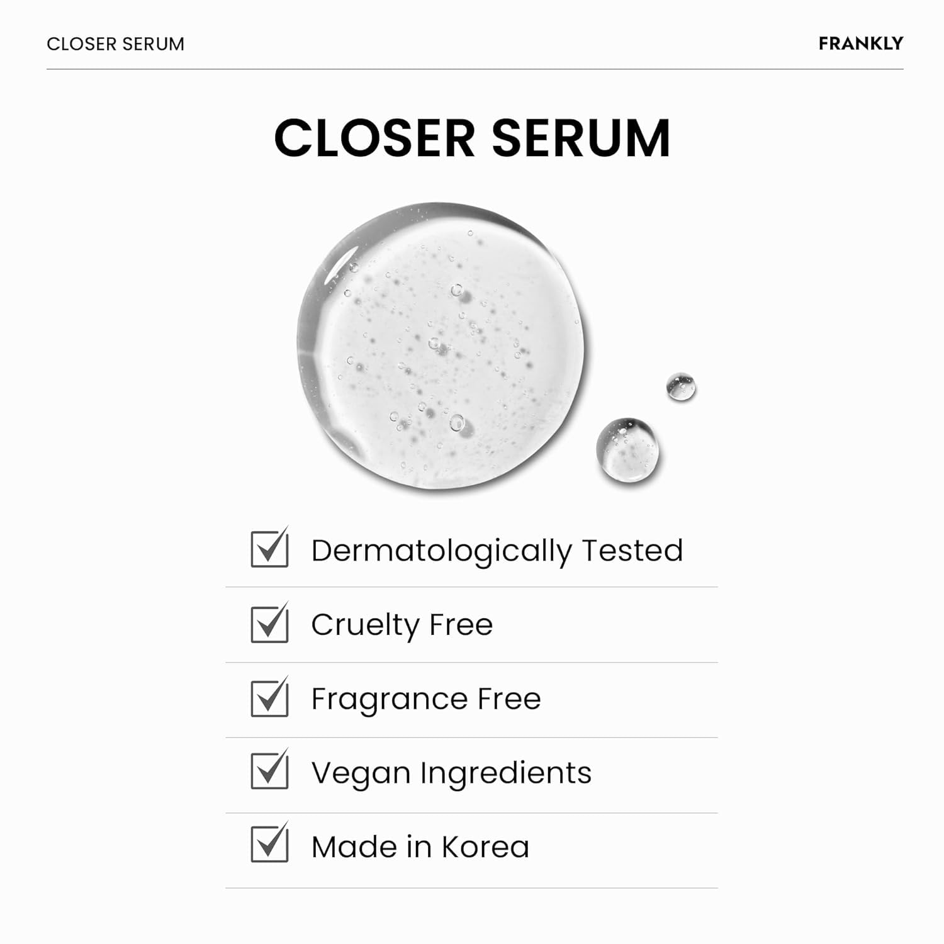Viewport: 944px width, 944px height.
Task: Click the FRANKLY brand logo
Action: pyautogui.click(x=860, y=43)
